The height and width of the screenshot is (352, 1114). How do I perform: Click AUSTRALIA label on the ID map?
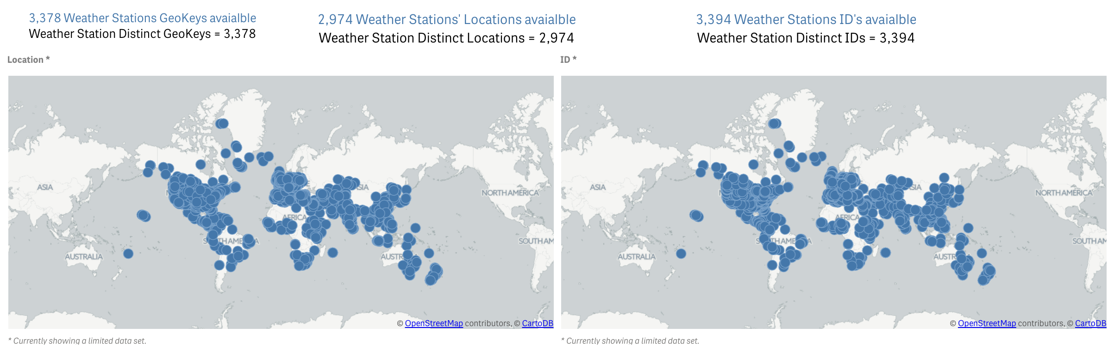(637, 256)
